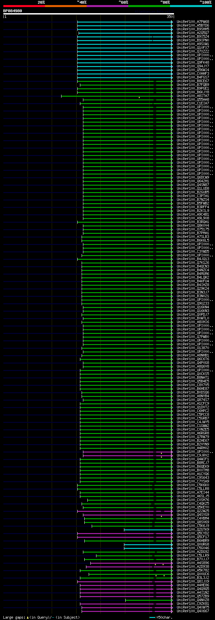215x620 pixels.
Task: Select the UniRef100_Q9U233 label
Action: pyautogui.click(x=193, y=304)
